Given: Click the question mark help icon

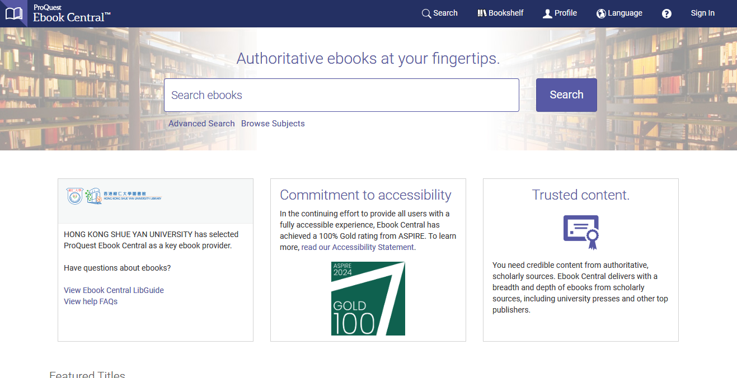Looking at the screenshot, I should click(666, 13).
